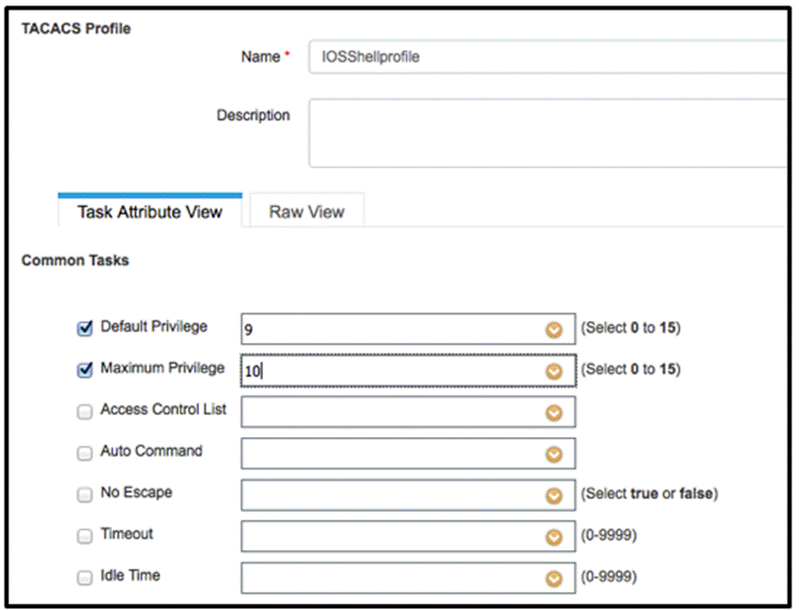
Task: Click inside the Name field showing IOSShellprofile
Action: (476, 56)
